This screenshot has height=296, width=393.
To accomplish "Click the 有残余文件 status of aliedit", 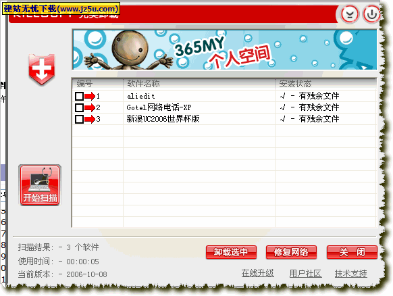I will [319, 96].
